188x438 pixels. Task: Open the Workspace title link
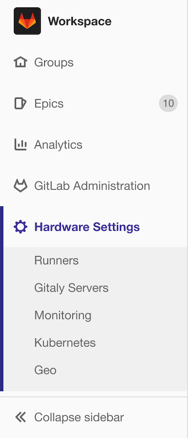[80, 21]
